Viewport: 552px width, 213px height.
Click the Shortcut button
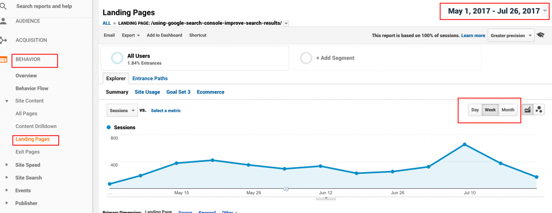(198, 35)
